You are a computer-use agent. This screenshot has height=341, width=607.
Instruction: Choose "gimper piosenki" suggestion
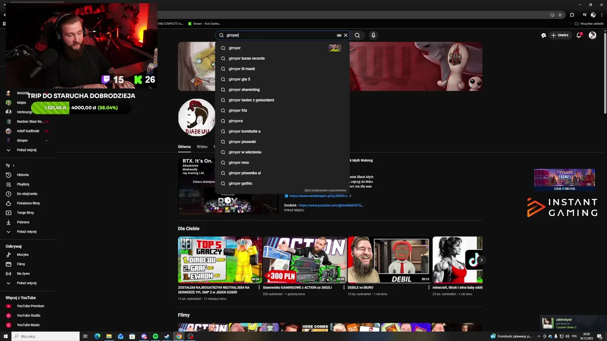coord(282,142)
